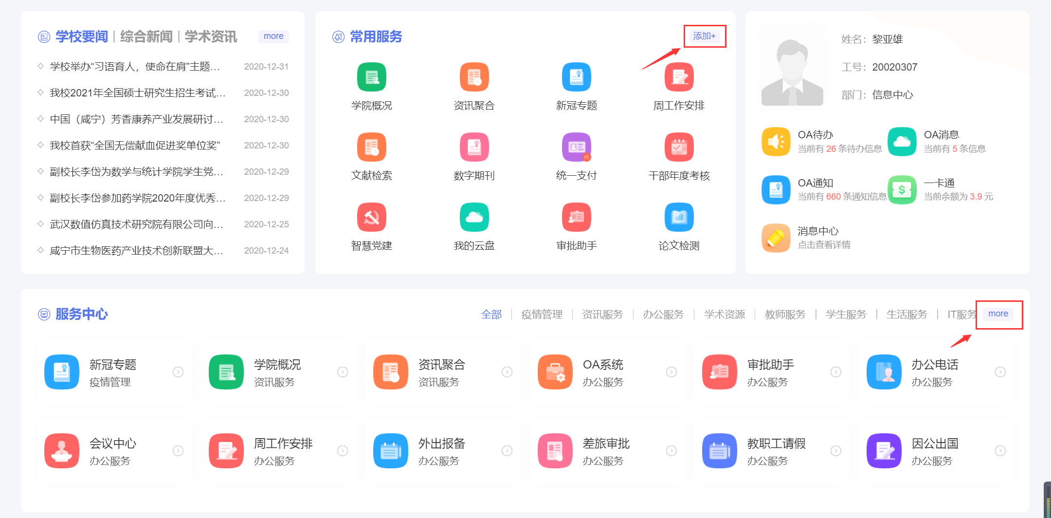Expand arrow on the 办公电话 card
The height and width of the screenshot is (518, 1051).
(1000, 372)
